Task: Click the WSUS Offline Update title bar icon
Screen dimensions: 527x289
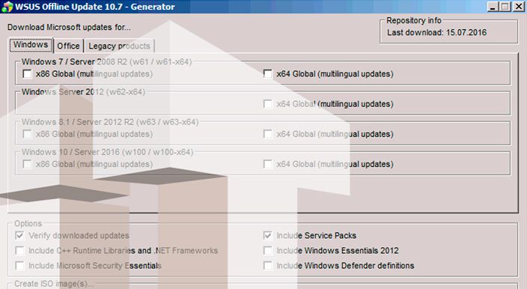Action: (7, 7)
